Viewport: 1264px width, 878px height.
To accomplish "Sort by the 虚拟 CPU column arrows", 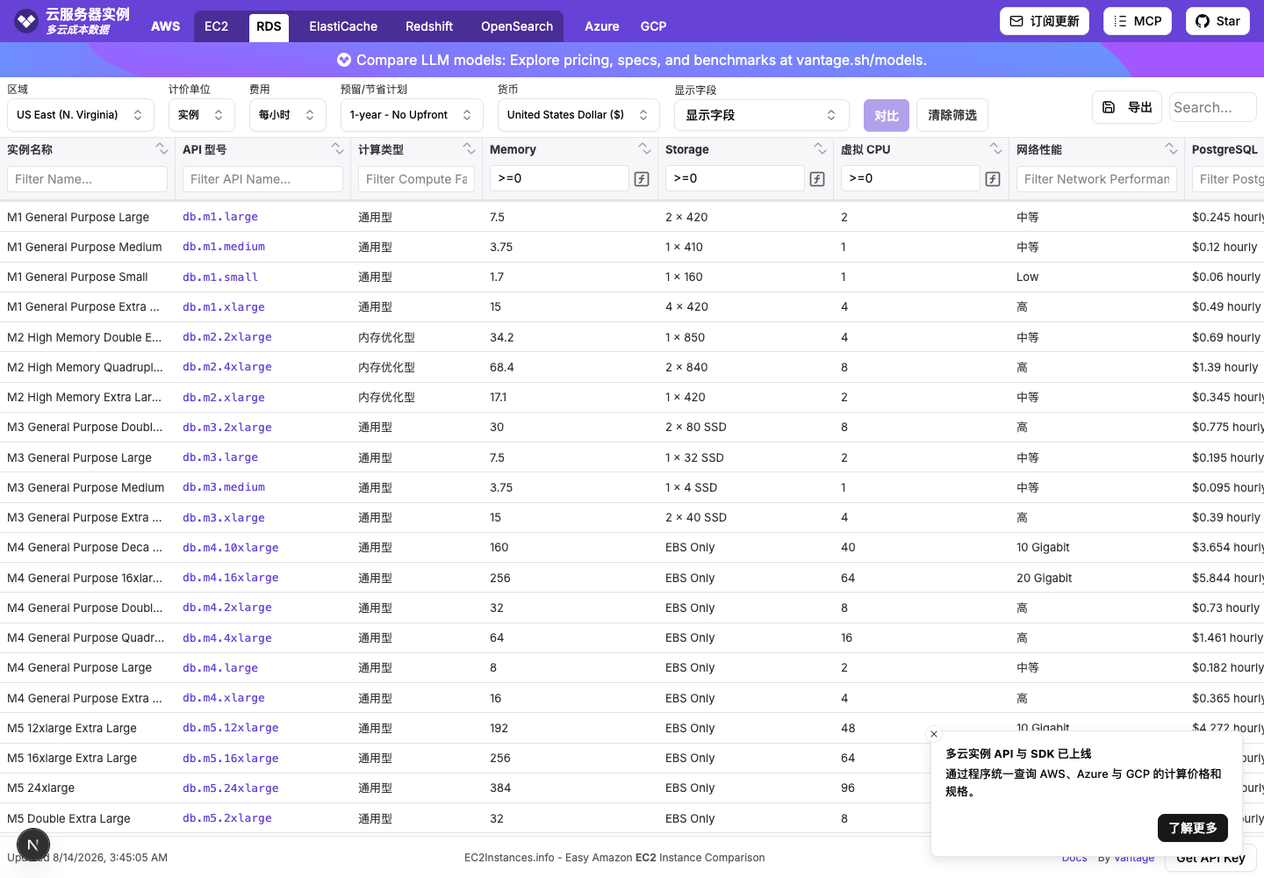I will (995, 148).
